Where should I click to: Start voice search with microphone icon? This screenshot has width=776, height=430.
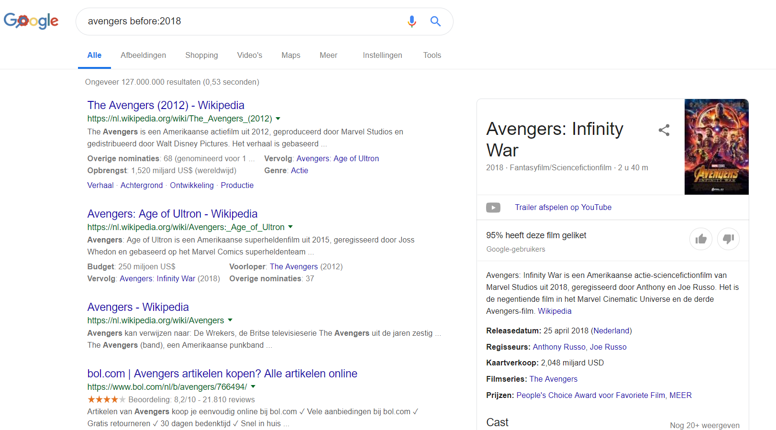(x=411, y=22)
